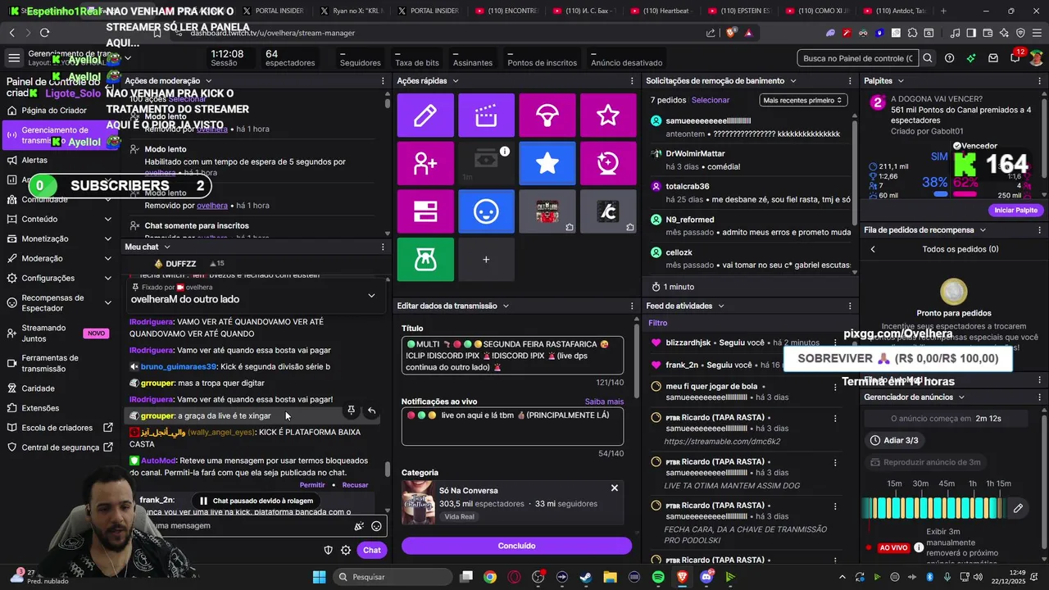Click the 'Busca no Painel de controle' search field
Viewport: 1049px width, 590px height.
click(x=858, y=58)
